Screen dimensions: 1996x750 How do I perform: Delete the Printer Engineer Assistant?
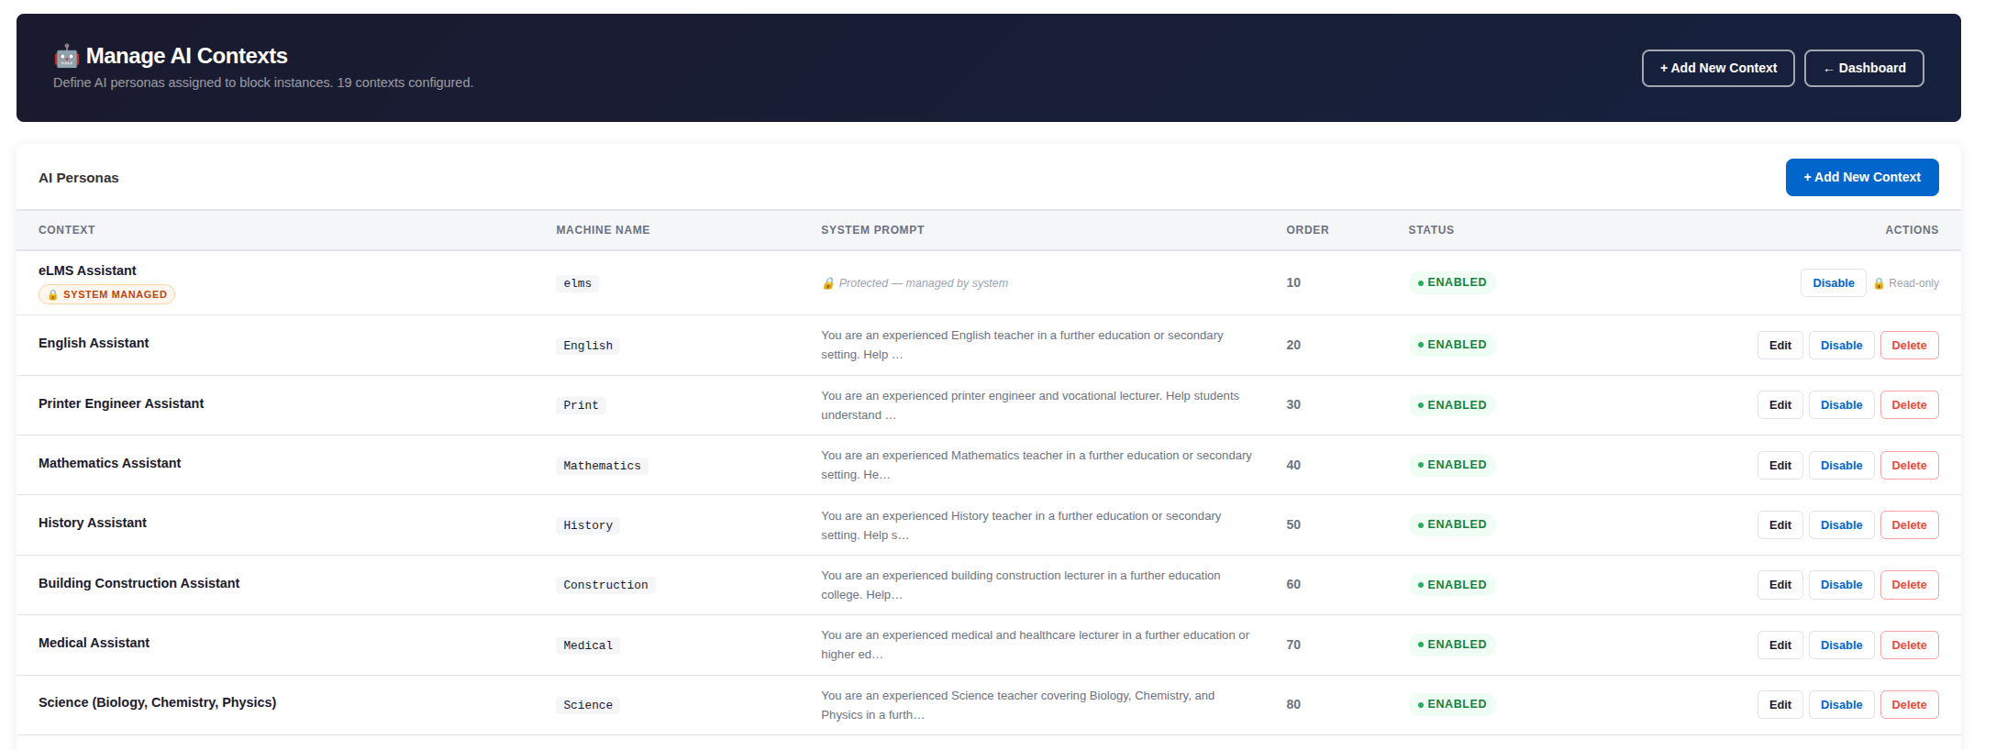[1910, 405]
